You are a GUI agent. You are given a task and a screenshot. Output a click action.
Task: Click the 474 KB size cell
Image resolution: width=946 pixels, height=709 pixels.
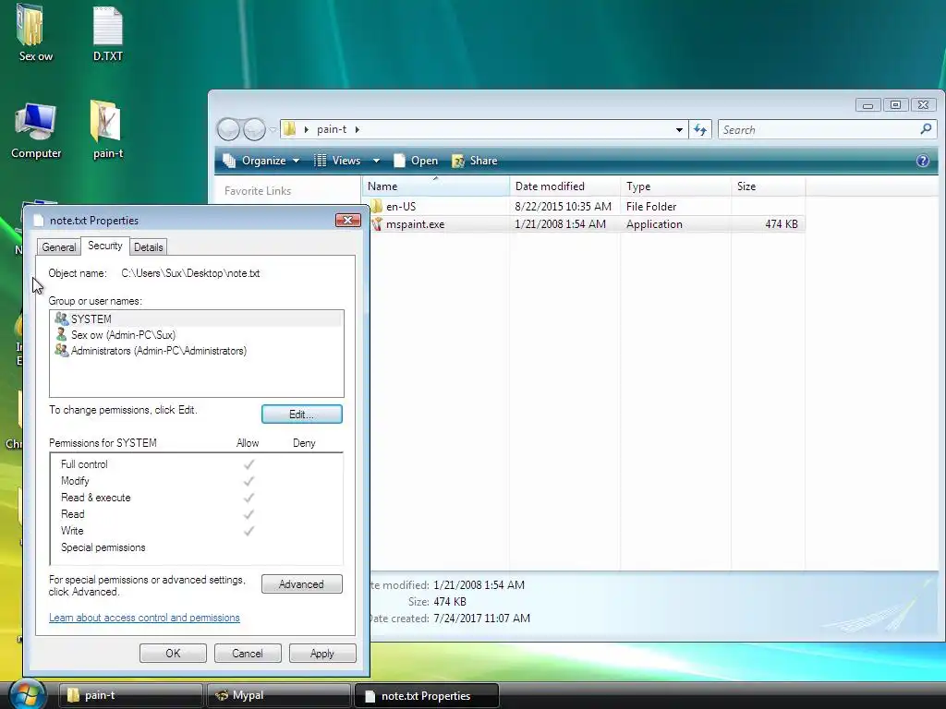click(782, 224)
